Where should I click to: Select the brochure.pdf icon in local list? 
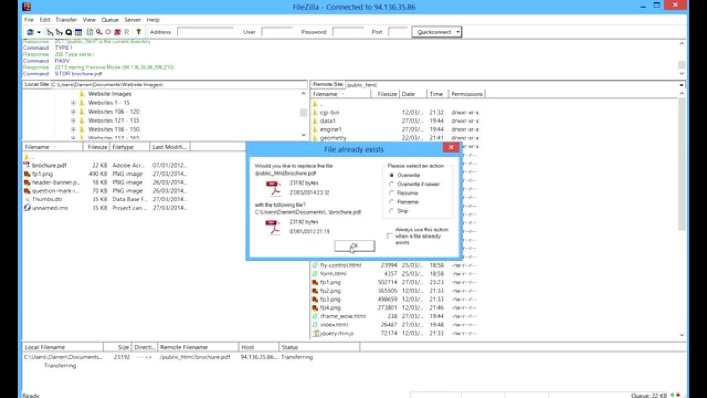28,165
